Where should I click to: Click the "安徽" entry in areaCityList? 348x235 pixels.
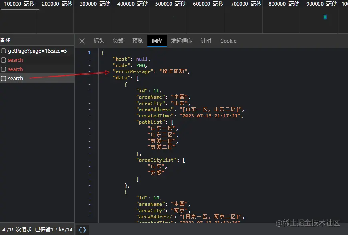(x=156, y=172)
